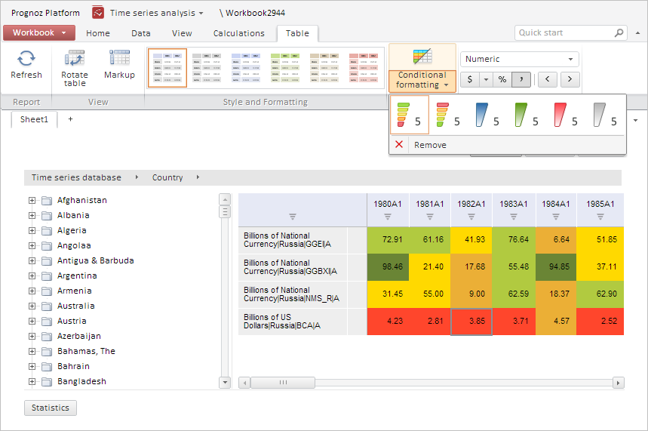
Task: Open the Conditional formatting dropdown
Action: [x=422, y=79]
